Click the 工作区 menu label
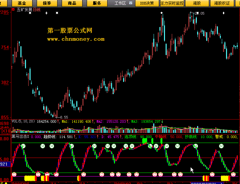This screenshot has height=184, width=240. pos(120,3)
